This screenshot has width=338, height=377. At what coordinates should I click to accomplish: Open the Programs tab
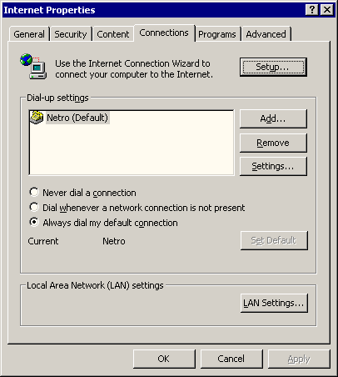217,34
